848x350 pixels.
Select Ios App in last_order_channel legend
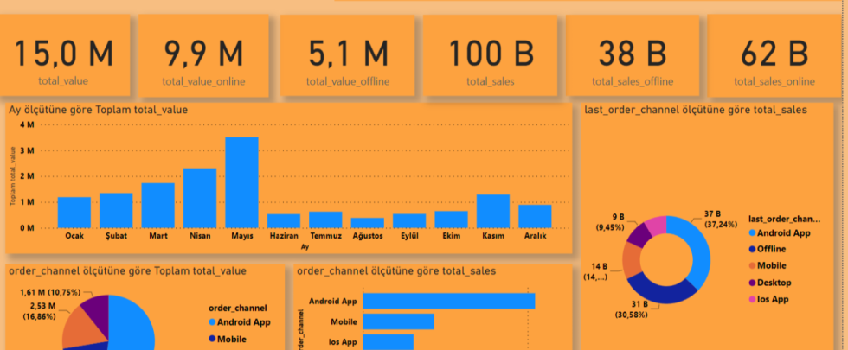[768, 299]
